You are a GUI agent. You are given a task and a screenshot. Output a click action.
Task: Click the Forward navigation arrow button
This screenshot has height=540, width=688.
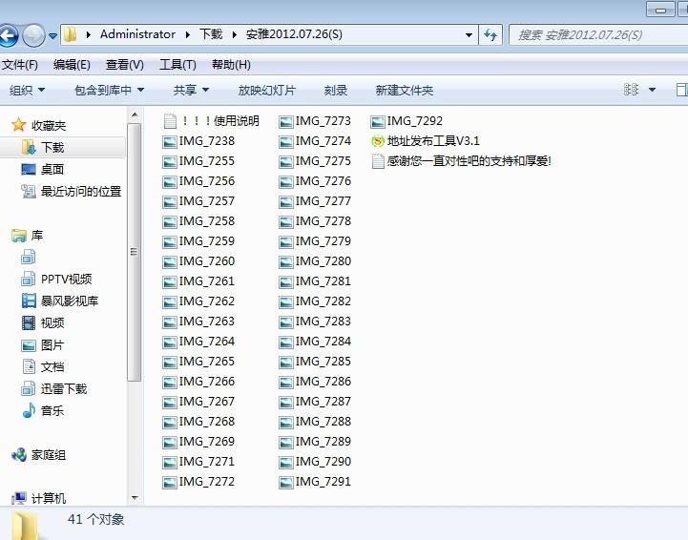(x=33, y=35)
